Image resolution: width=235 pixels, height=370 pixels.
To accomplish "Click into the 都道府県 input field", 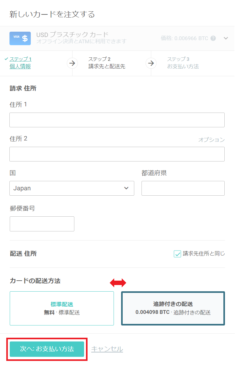I will pyautogui.click(x=183, y=188).
